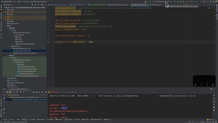Open test runner settings gear in Run toolbar
Viewport: 218px width, 123px height.
(x=46, y=92)
